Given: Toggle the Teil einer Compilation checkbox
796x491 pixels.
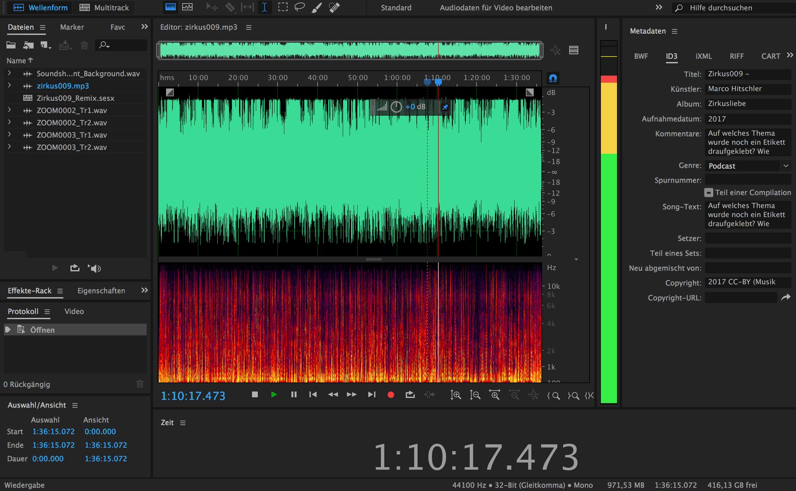Looking at the screenshot, I should pyautogui.click(x=709, y=192).
